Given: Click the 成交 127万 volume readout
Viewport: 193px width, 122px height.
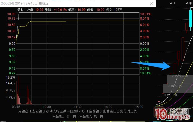Looking at the screenshot, I should coord(114,10).
